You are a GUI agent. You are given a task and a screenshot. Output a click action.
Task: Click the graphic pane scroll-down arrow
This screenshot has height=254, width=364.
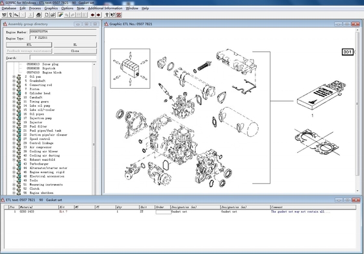357,191
